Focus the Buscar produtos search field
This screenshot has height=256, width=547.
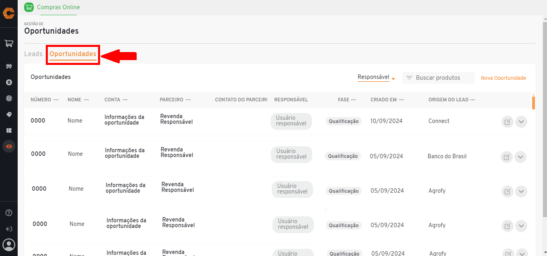pyautogui.click(x=438, y=78)
